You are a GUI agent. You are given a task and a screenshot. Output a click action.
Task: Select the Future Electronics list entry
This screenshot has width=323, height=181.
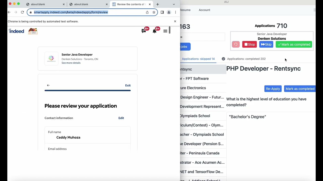point(203,88)
